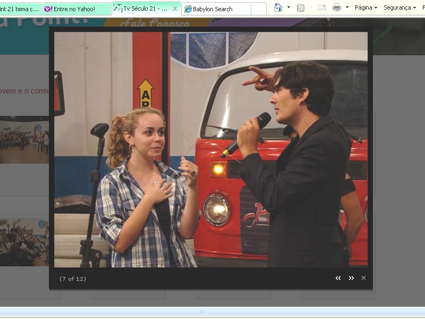Select the "int 21 tema c..." tab
Viewport: 425px width, 319px height.
(x=21, y=9)
